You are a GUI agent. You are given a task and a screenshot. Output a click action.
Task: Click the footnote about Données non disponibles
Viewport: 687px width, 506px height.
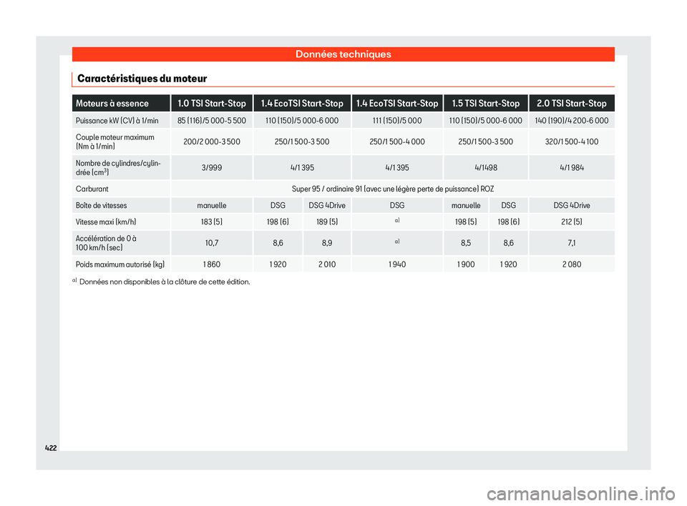click(166, 282)
